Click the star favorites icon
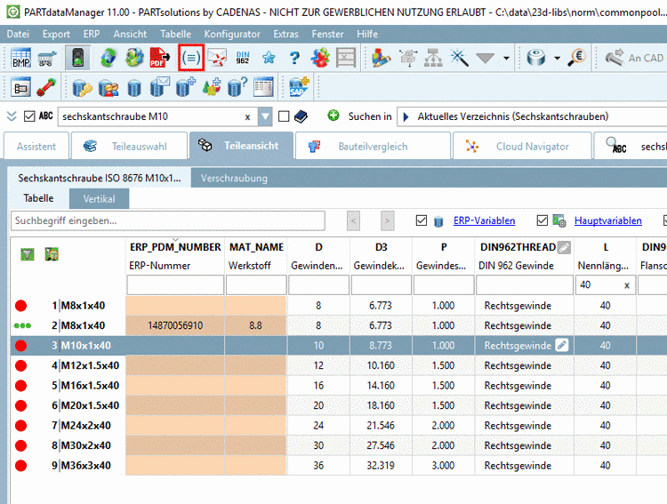Screen dimensions: 667x504 pyautogui.click(x=268, y=58)
